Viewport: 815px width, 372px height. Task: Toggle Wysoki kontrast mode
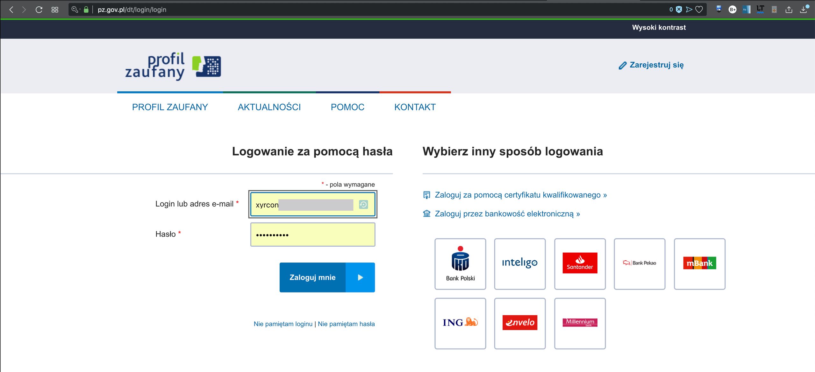[659, 27]
